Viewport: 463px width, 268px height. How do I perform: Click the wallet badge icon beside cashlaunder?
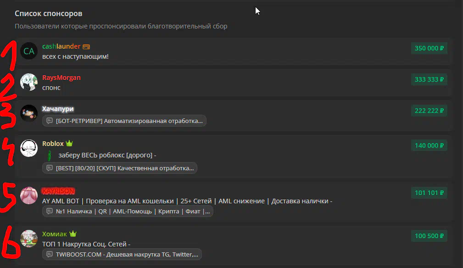pyautogui.click(x=86, y=46)
